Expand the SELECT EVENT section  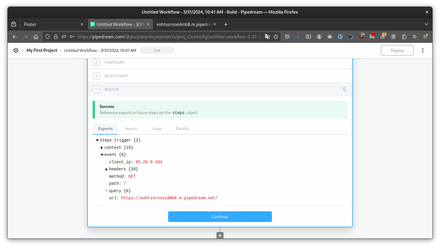pyautogui.click(x=96, y=76)
